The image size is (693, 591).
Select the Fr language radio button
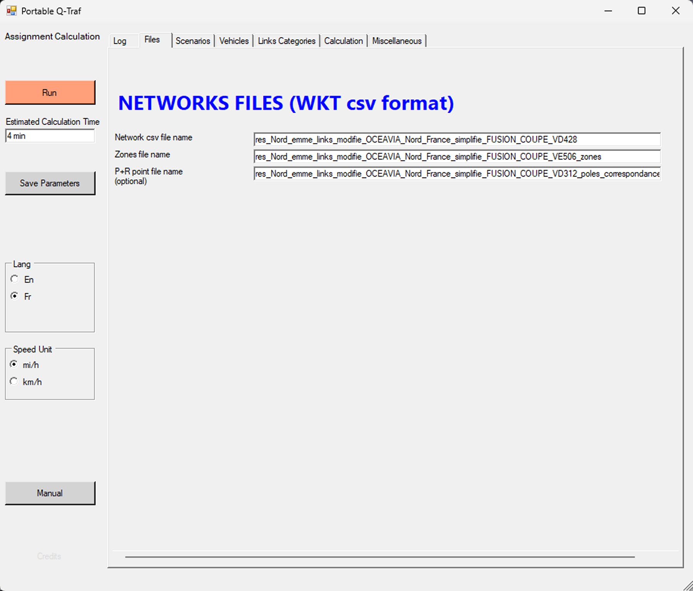click(x=14, y=296)
